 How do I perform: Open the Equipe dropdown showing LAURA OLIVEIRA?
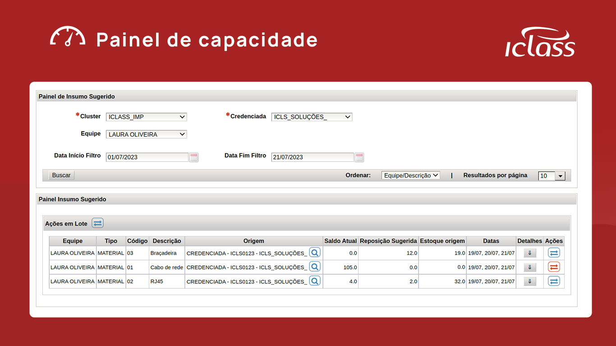[146, 134]
